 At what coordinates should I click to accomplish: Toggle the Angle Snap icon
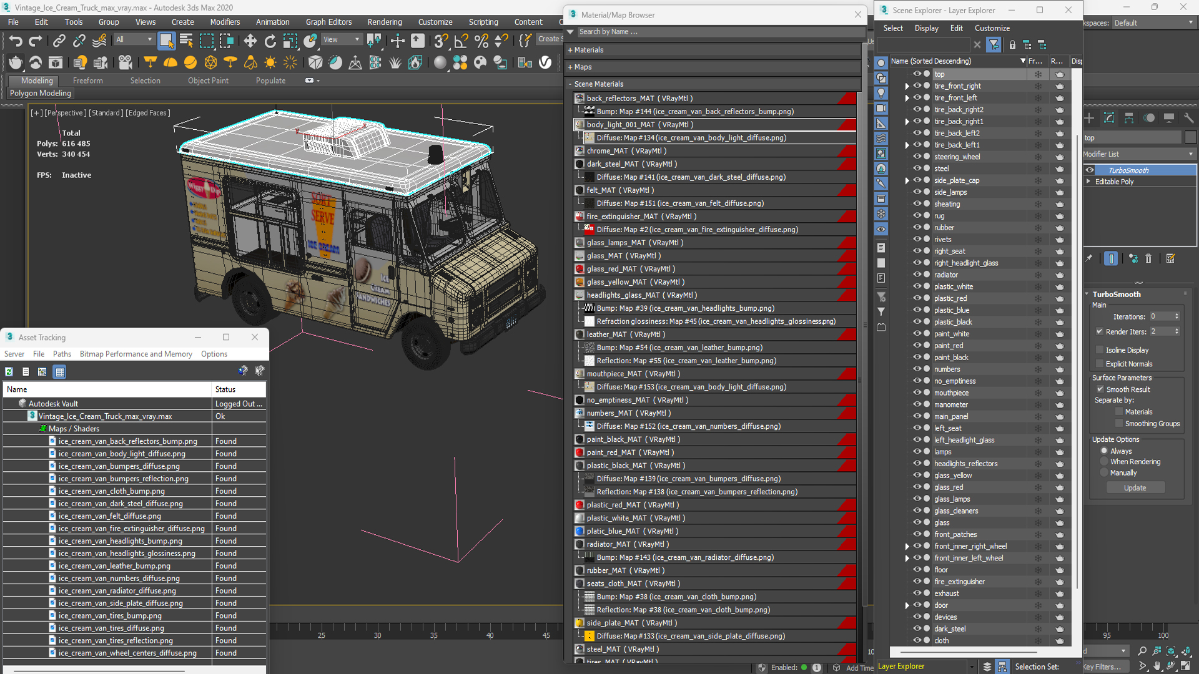coord(461,41)
